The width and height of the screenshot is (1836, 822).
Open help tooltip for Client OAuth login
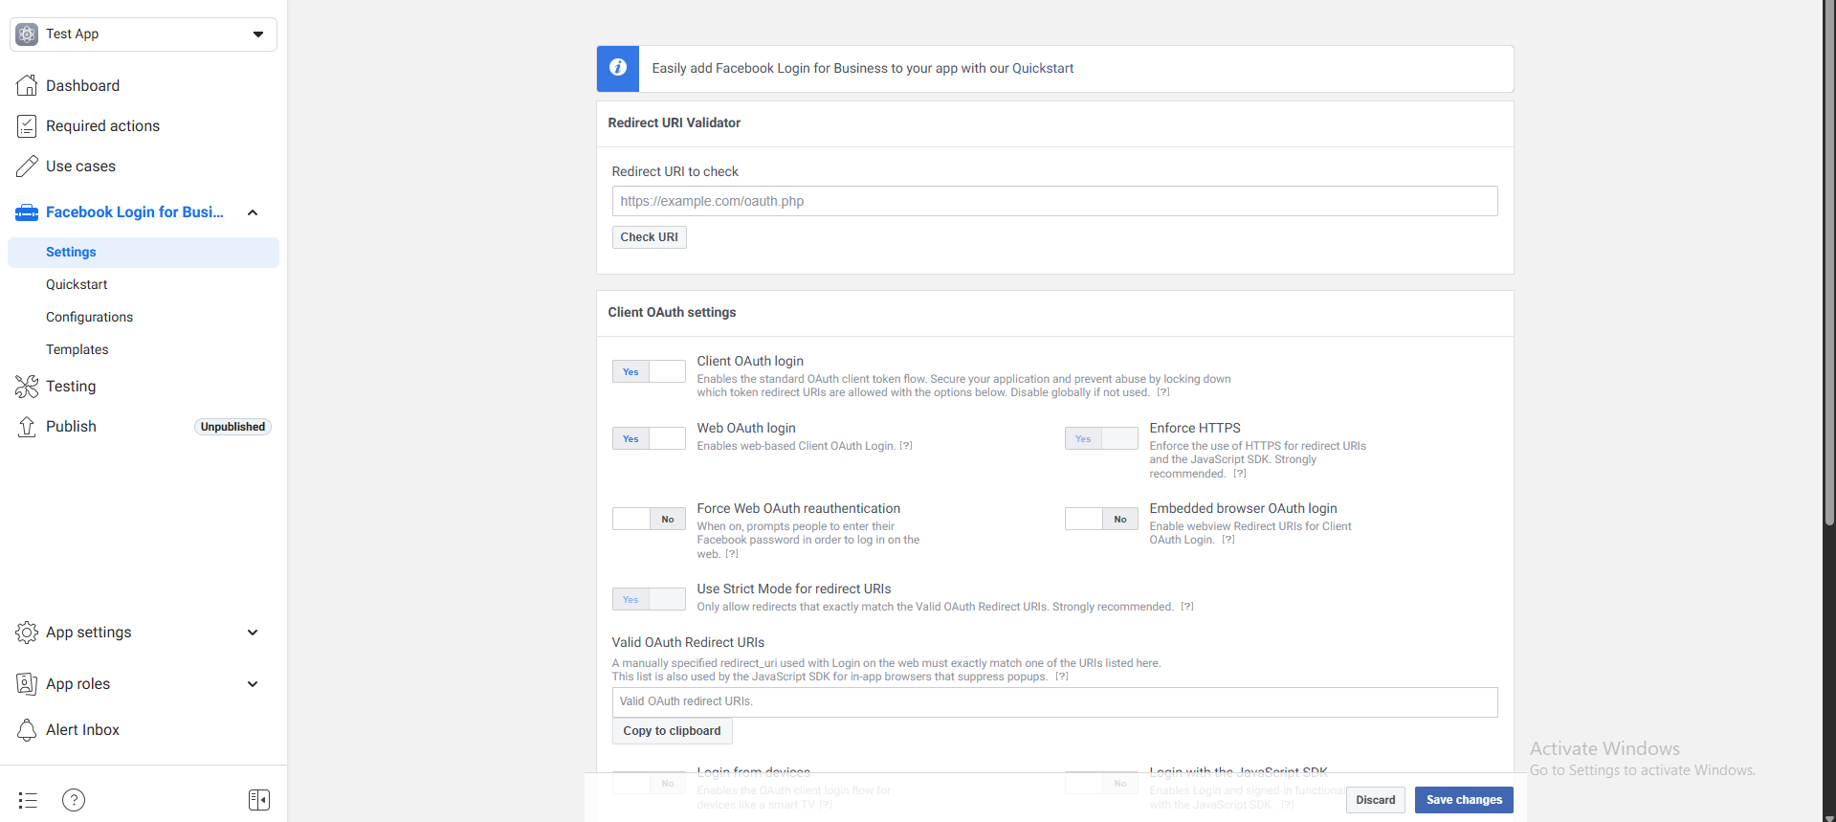(x=1163, y=392)
